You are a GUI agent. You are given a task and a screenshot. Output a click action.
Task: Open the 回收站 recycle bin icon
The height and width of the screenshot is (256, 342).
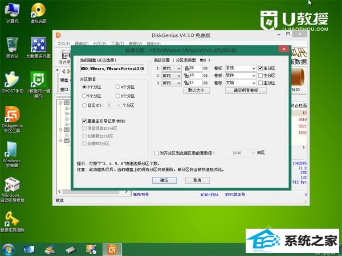pyautogui.click(x=12, y=47)
